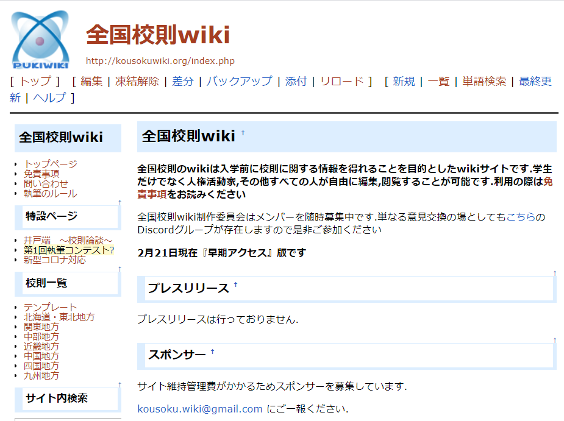The width and height of the screenshot is (564, 421).
Task: Click the dagger anchor beside プレスリリース heading
Action: (236, 285)
